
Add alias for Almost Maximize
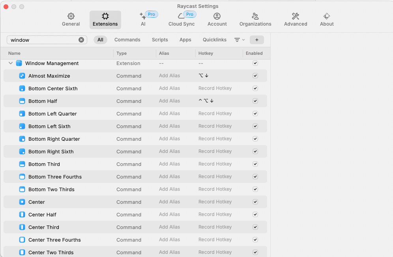169,76
